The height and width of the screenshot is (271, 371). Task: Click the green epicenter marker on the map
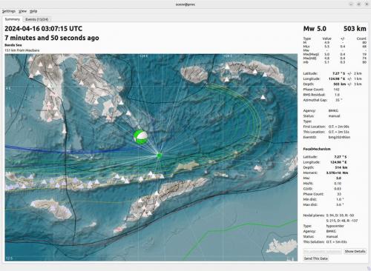tap(160, 155)
